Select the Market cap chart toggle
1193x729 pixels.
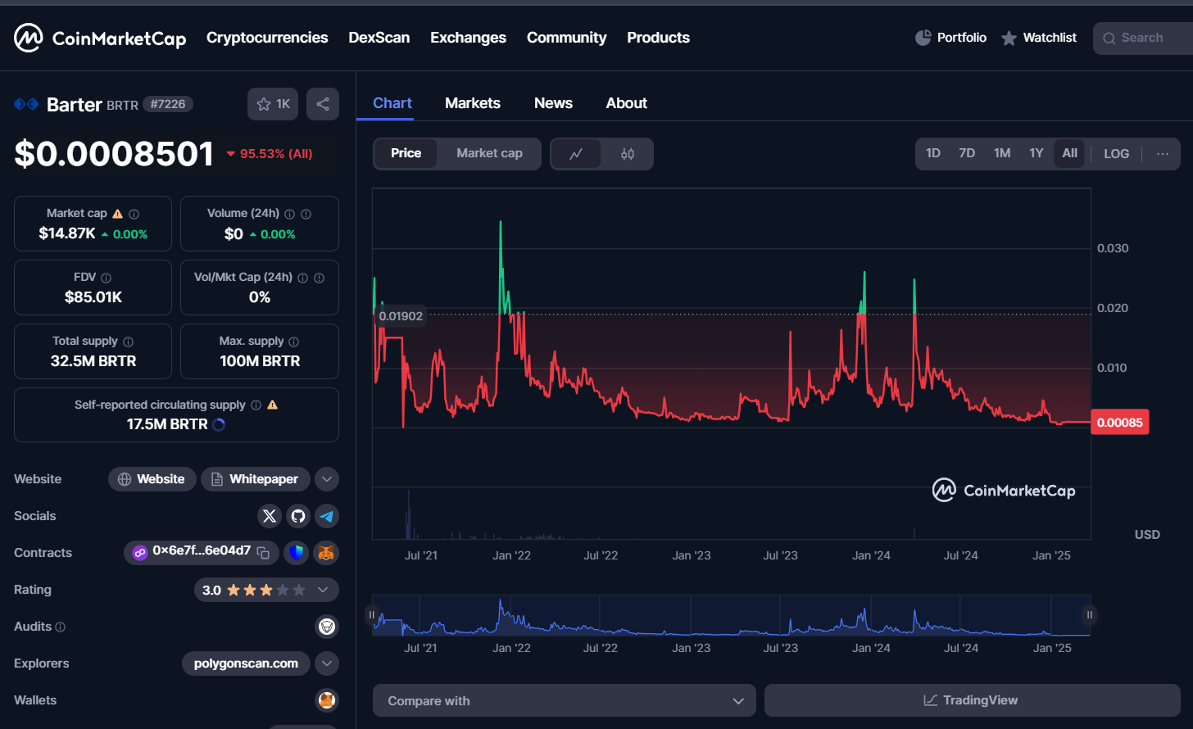coord(489,153)
